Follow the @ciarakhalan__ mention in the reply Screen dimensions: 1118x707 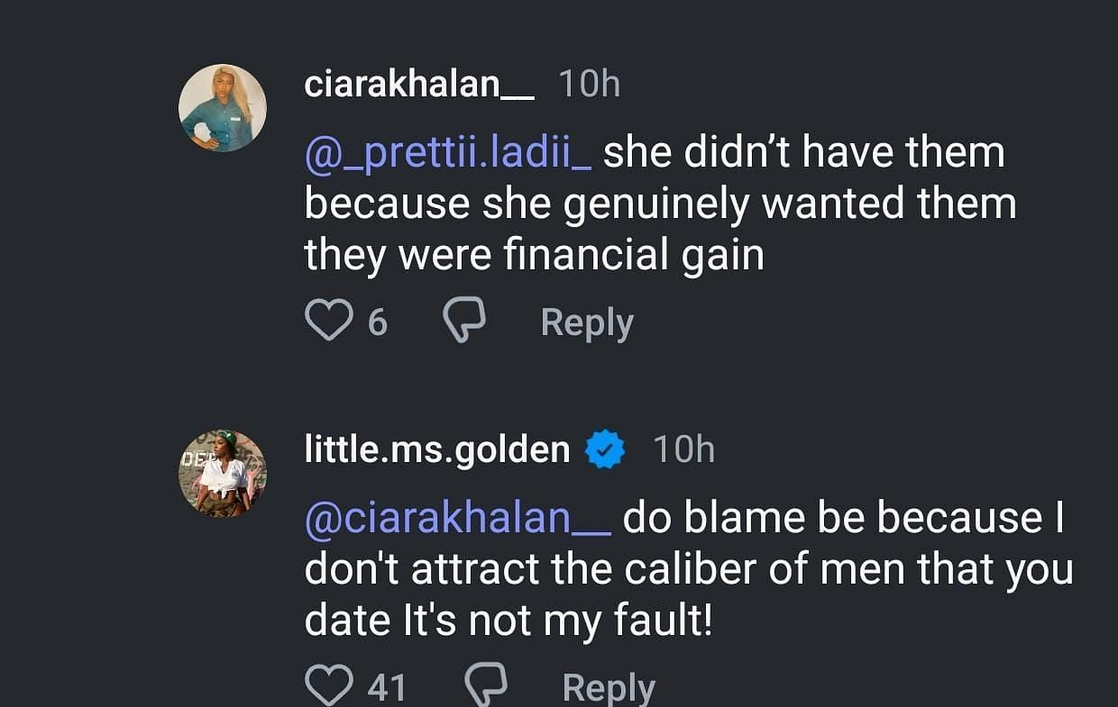[458, 518]
